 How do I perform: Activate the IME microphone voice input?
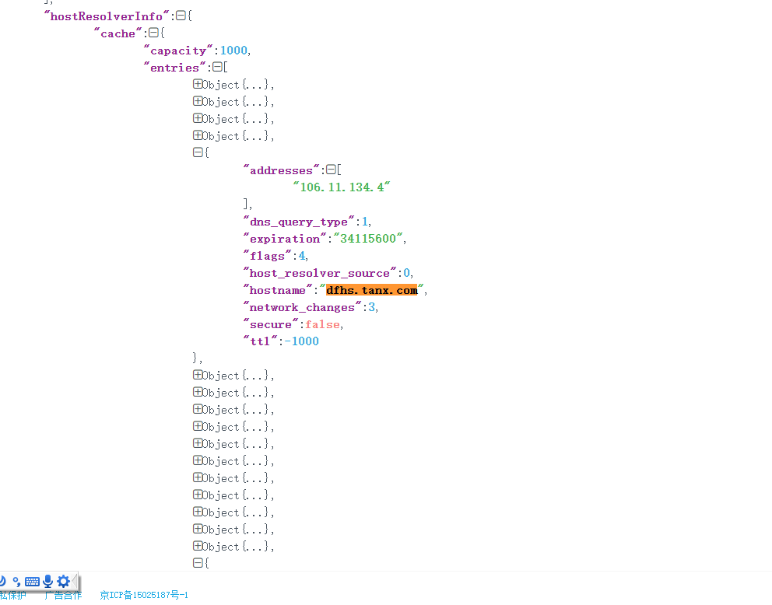tap(47, 582)
